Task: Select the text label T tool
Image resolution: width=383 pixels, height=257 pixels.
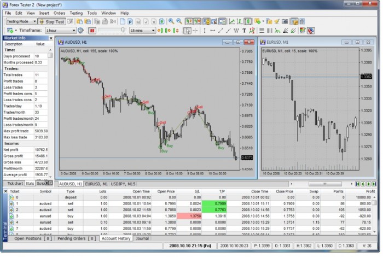Action: [x=244, y=31]
